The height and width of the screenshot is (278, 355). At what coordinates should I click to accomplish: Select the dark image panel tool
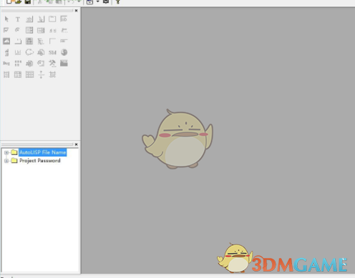point(64,63)
